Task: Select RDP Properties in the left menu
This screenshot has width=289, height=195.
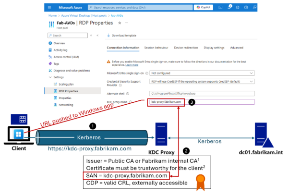Action: 72,91
